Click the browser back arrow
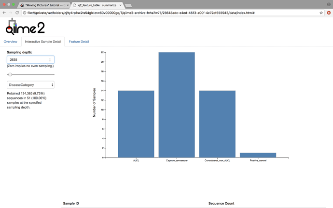Image resolution: width=333 pixels, height=208 pixels. [4, 13]
